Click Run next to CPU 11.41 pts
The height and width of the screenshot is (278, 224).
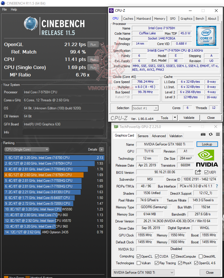click(93, 59)
